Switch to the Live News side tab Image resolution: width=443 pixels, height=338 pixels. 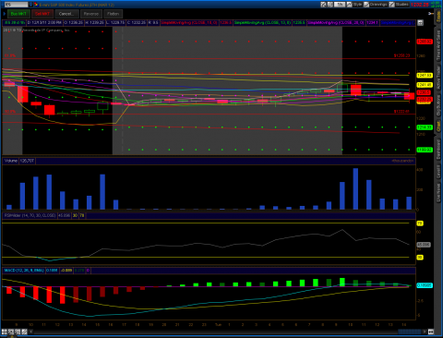tap(438, 192)
